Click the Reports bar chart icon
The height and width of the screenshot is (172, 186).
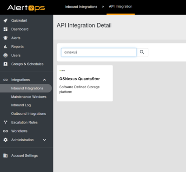click(6, 47)
